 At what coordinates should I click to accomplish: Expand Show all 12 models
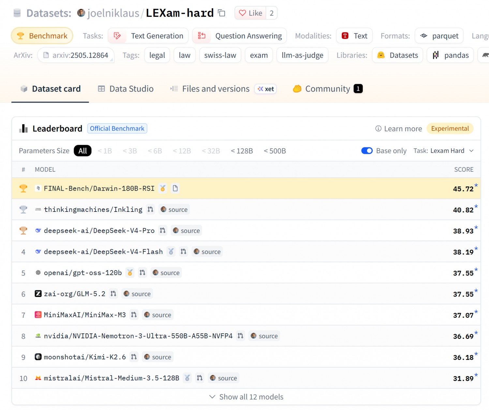tap(246, 397)
